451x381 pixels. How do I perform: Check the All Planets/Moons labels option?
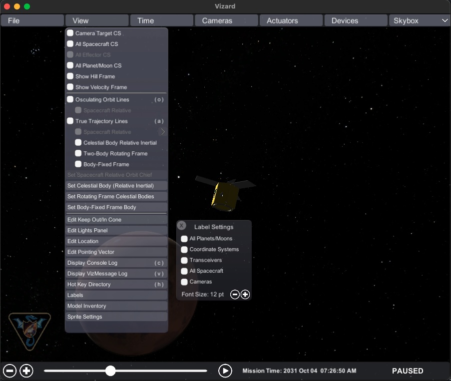(x=184, y=239)
